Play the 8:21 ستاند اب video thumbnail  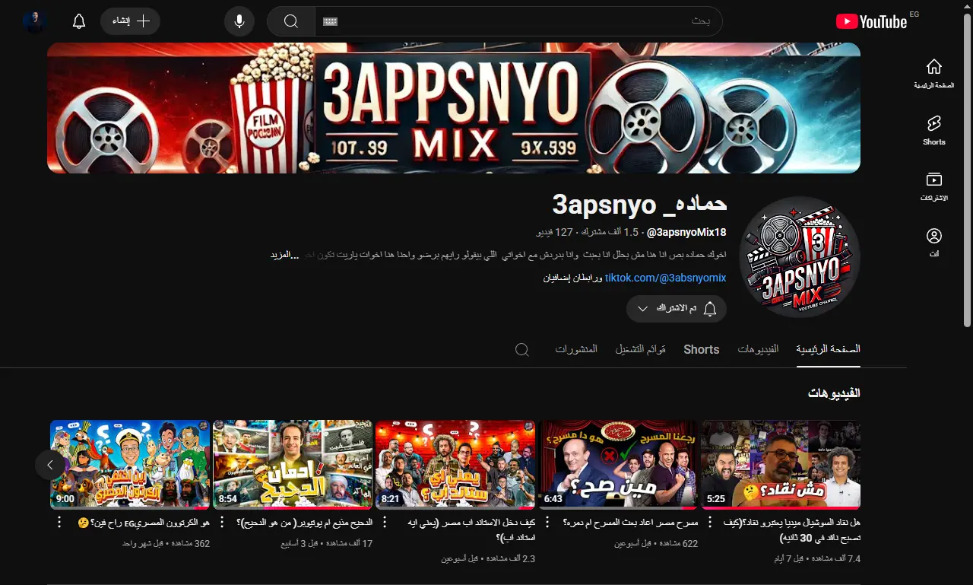coord(455,464)
